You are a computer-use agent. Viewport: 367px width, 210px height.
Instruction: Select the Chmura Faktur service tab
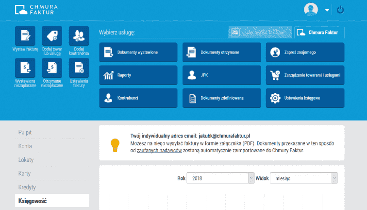319,33
